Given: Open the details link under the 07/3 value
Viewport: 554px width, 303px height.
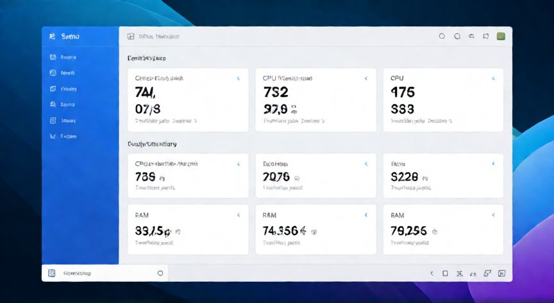Looking at the screenshot, I should coord(166,121).
